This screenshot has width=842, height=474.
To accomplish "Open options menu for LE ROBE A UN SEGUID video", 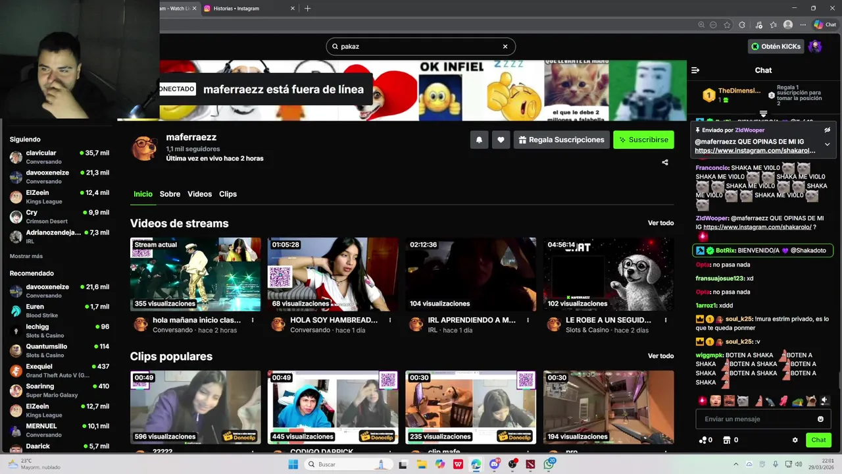I will click(x=665, y=321).
